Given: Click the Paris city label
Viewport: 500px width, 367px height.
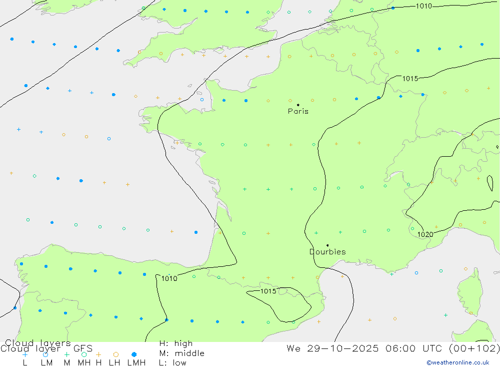Looking at the screenshot, I should pyautogui.click(x=298, y=111).
